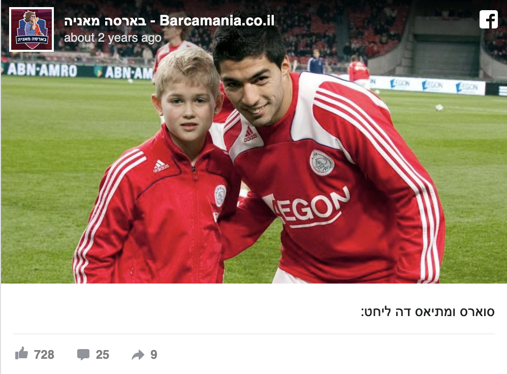This screenshot has height=374, width=507.
Task: Click the AEGON pitch-side advertising board
Action: (x=427, y=85)
